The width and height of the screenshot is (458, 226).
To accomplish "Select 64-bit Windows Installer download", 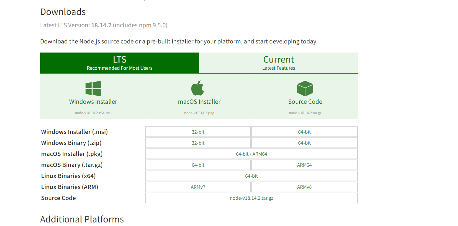I will (x=304, y=132).
